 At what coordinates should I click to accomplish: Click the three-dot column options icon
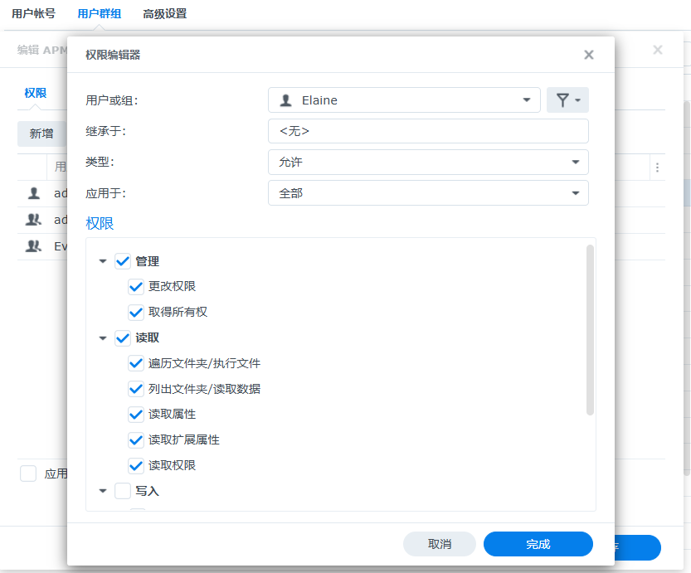657,168
